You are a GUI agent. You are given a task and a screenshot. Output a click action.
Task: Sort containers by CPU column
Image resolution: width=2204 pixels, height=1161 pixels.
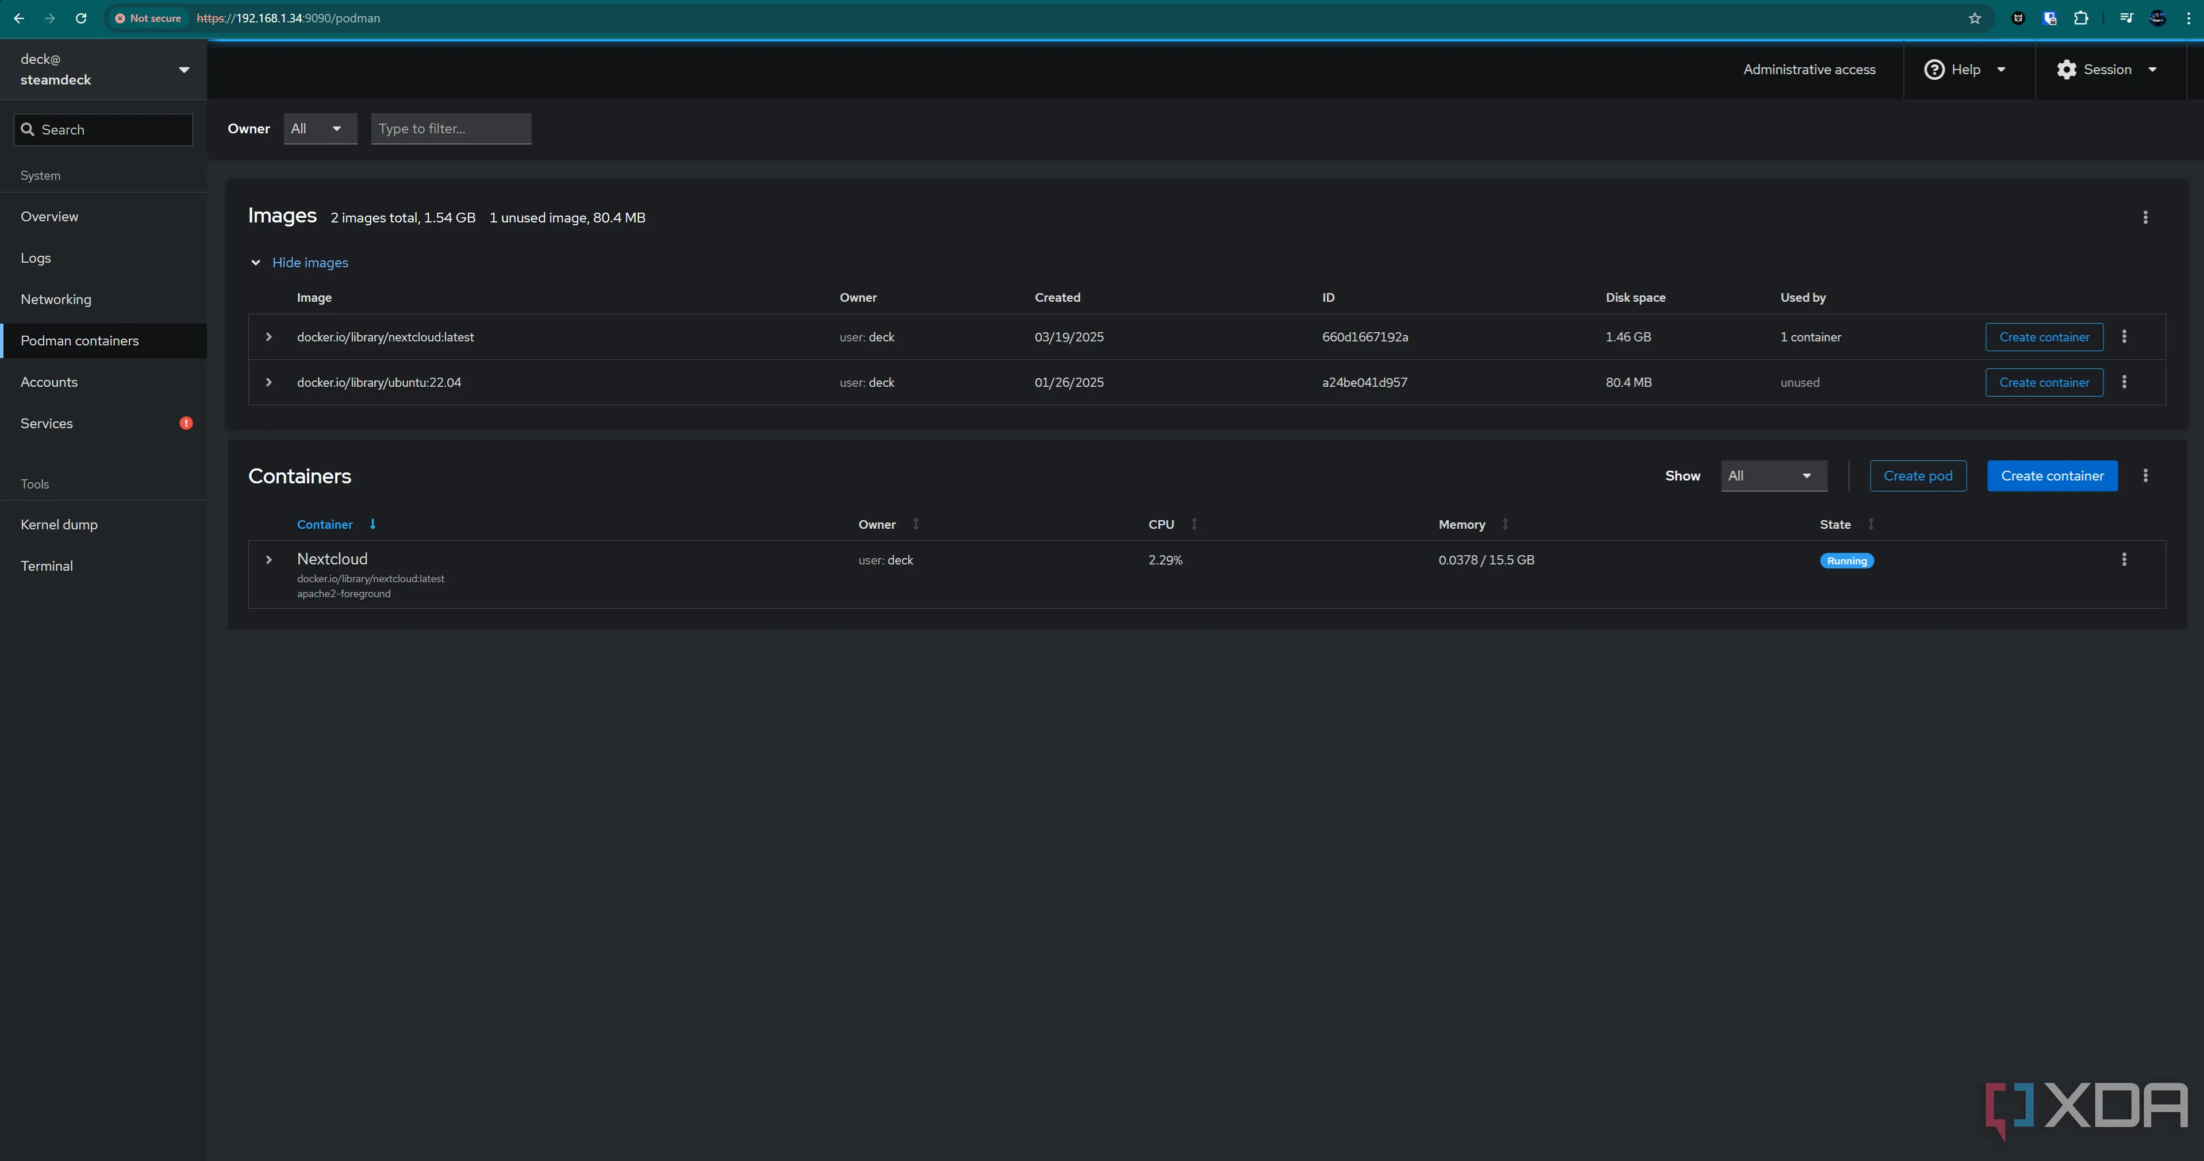pyautogui.click(x=1193, y=524)
